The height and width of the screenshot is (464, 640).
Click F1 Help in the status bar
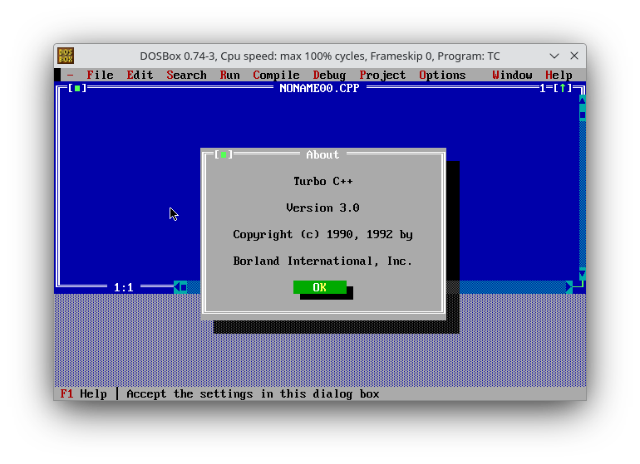(84, 394)
